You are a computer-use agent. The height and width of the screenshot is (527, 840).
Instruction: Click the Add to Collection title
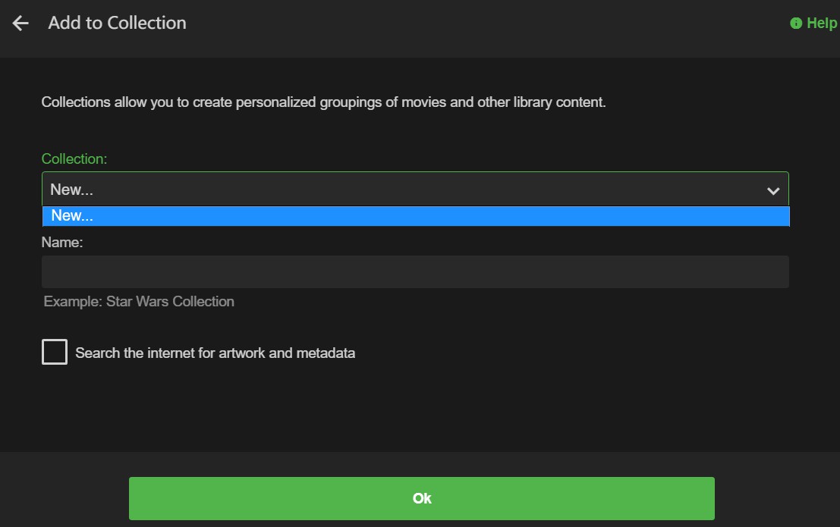[117, 24]
